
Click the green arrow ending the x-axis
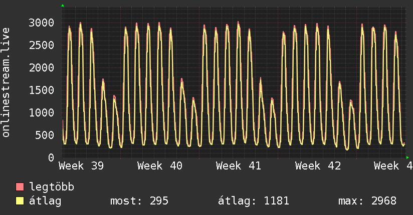pyautogui.click(x=407, y=157)
